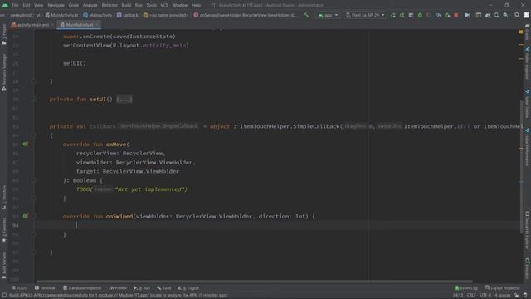
Task: Open the Refactor menu
Action: click(x=110, y=5)
